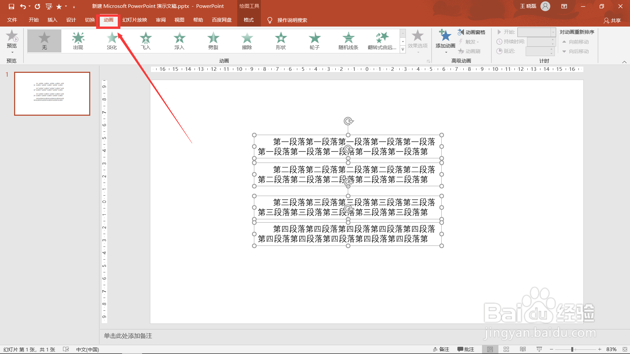Open the 触发 trigger dropdown
The width and height of the screenshot is (630, 354).
click(469, 42)
